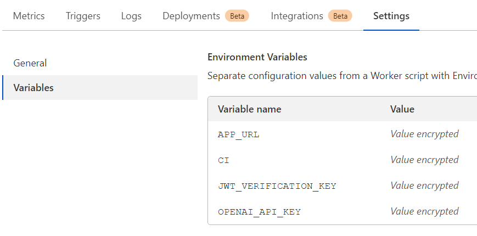Viewport: 477px width, 236px height.
Task: Click the Settings tab
Action: click(391, 16)
